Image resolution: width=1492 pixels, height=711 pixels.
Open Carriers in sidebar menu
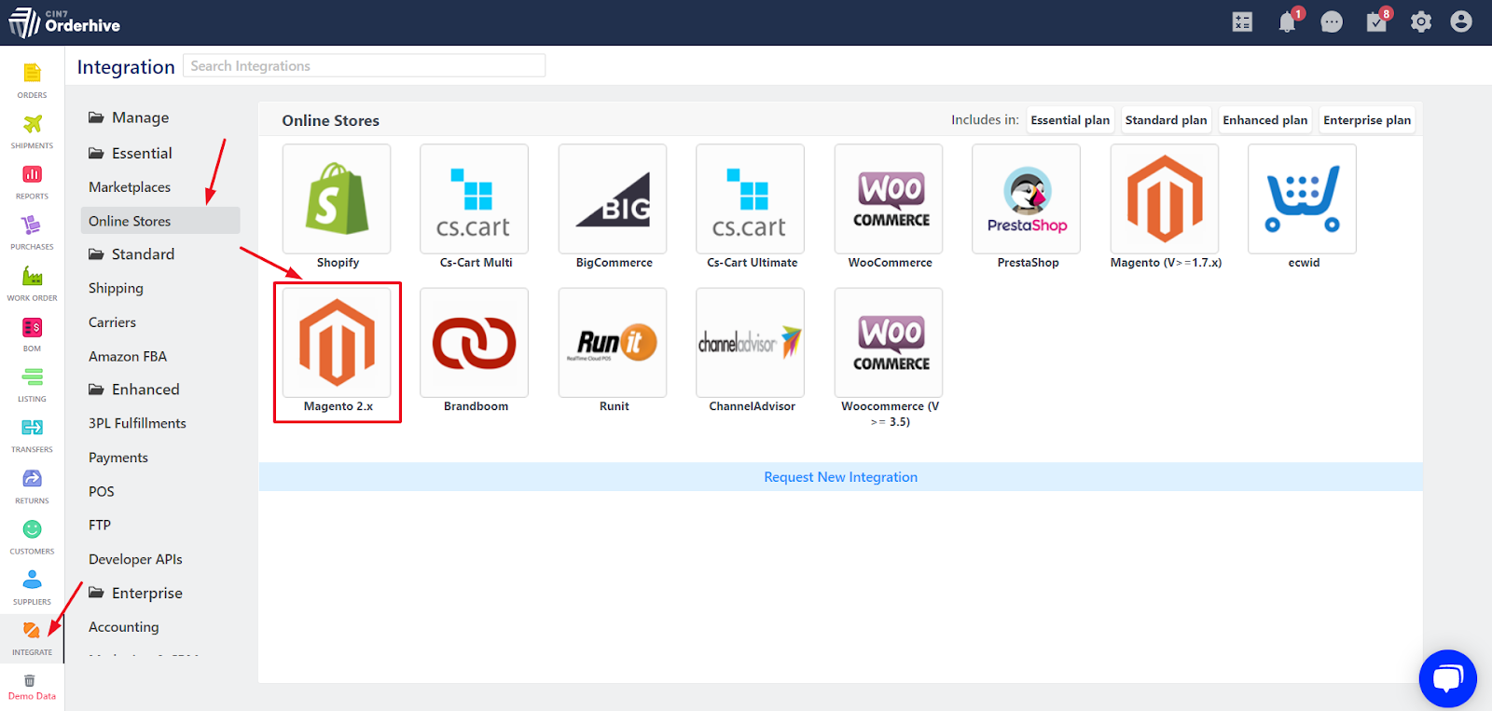coord(112,322)
